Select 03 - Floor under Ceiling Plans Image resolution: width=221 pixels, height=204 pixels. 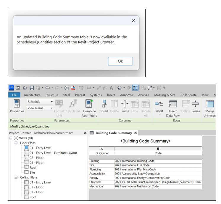[36, 192]
